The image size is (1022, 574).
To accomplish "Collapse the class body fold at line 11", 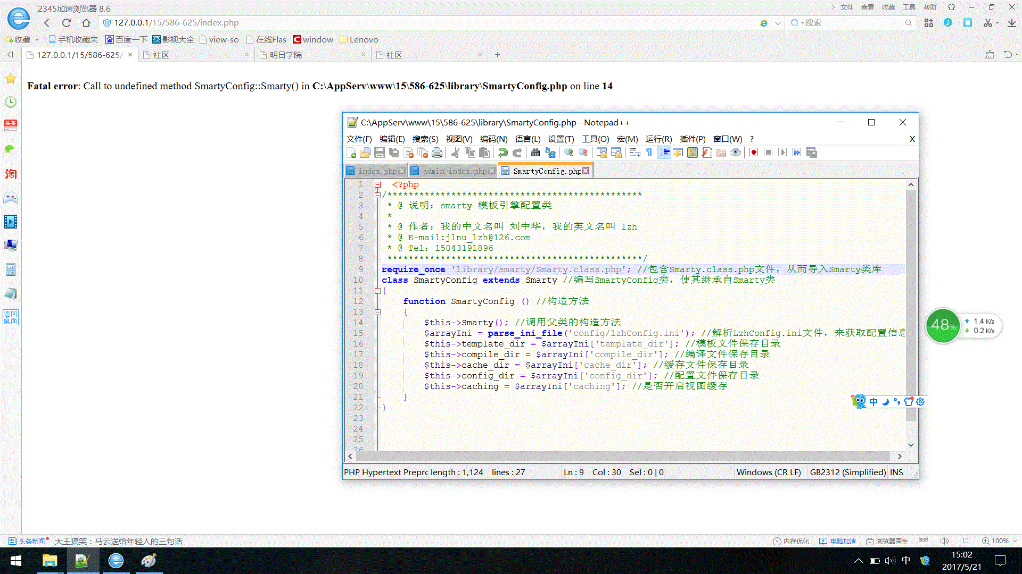I will tap(377, 291).
